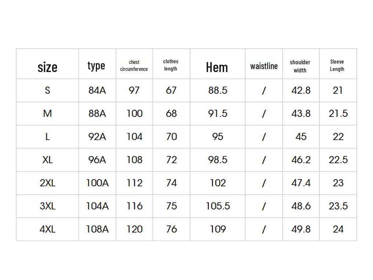Select the 'Sleeve Length' header
The image size is (373, 280).
click(337, 65)
